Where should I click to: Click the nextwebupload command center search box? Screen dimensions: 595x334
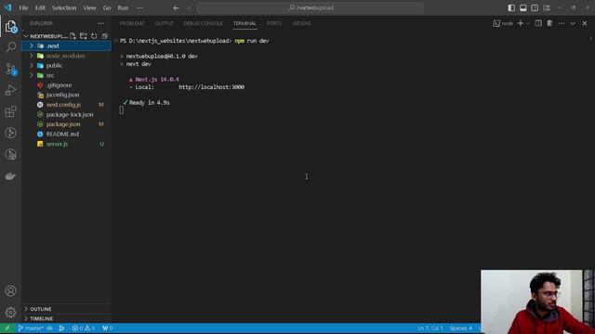coord(311,8)
